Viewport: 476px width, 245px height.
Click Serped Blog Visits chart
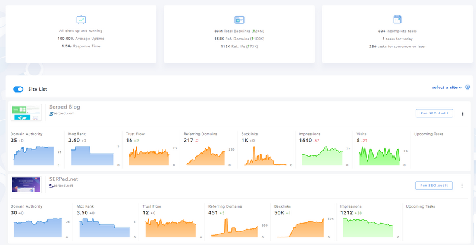click(380, 155)
